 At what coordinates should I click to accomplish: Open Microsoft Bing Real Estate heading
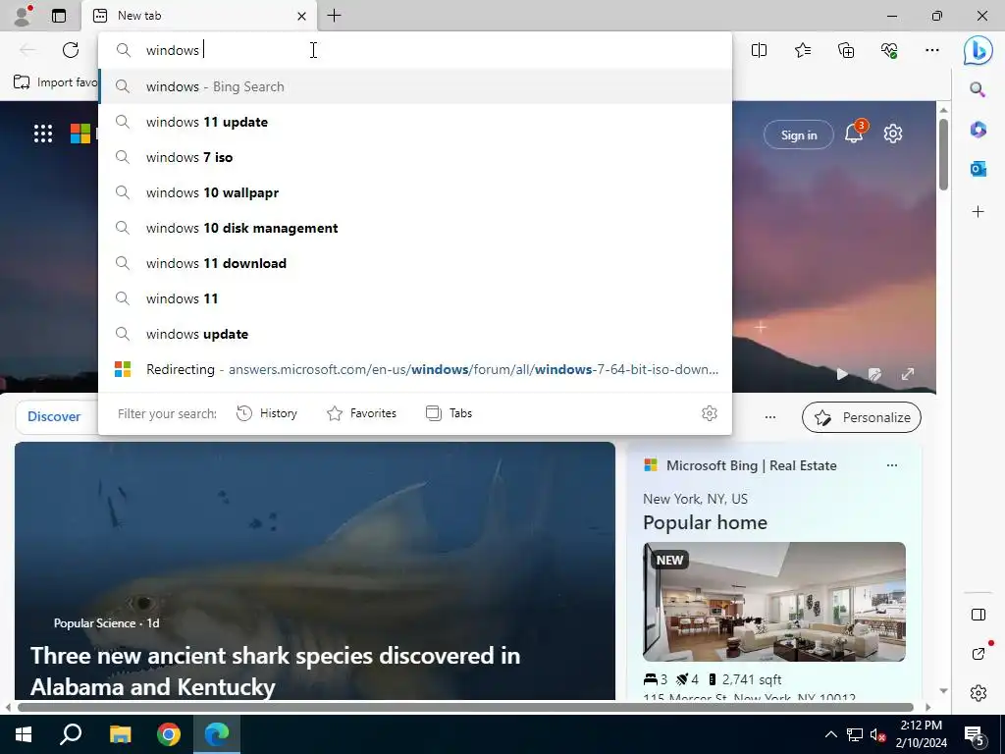point(751,465)
